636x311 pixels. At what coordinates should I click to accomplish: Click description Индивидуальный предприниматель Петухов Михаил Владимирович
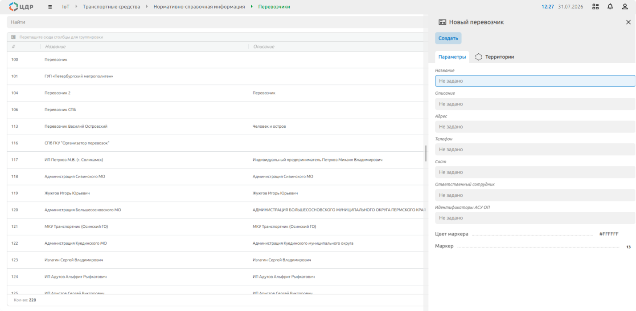coord(317,160)
